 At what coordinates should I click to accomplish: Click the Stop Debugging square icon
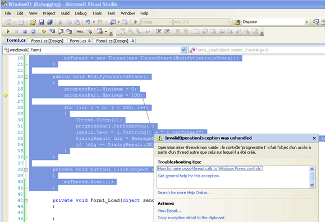pyautogui.click(x=25, y=31)
